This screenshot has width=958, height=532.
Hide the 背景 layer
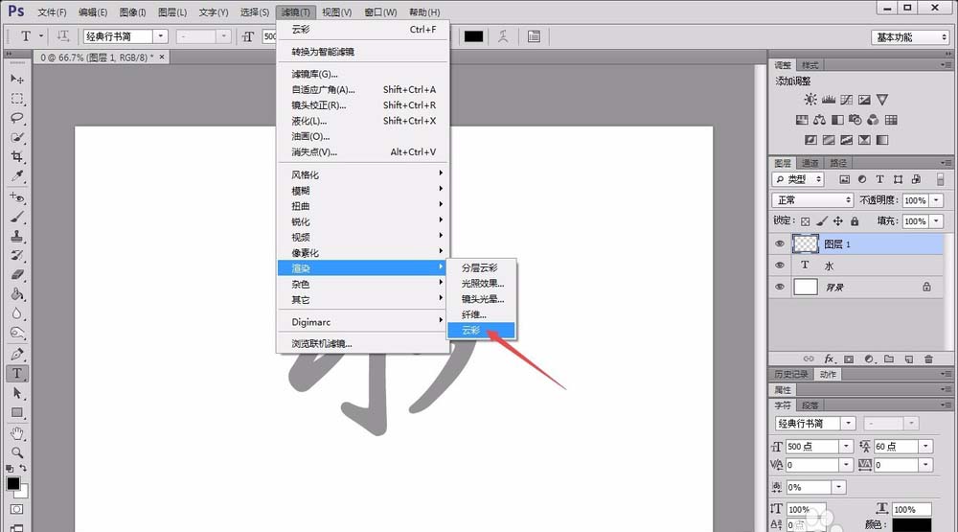coord(780,287)
